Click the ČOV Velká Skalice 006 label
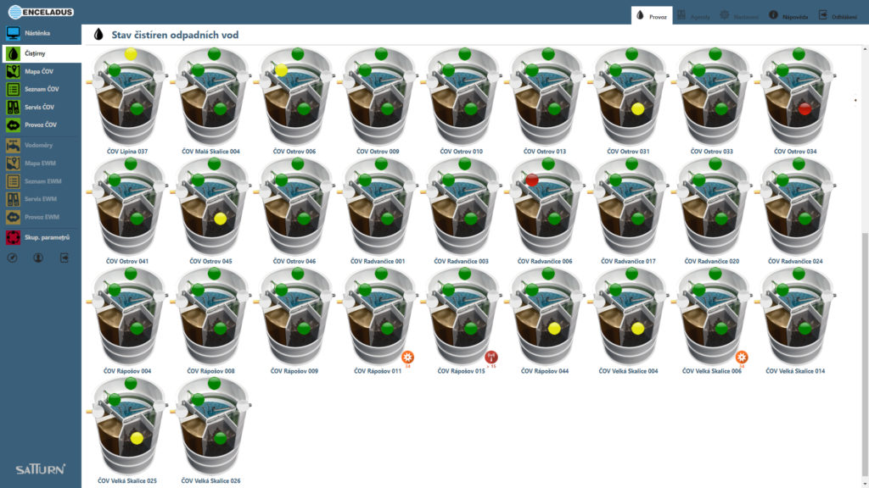869x488 pixels. (712, 371)
